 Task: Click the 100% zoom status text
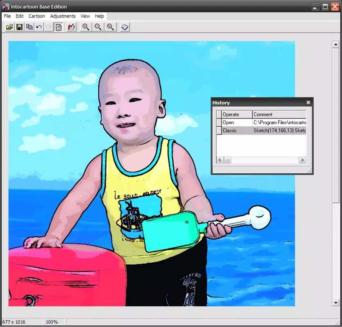[x=52, y=322]
